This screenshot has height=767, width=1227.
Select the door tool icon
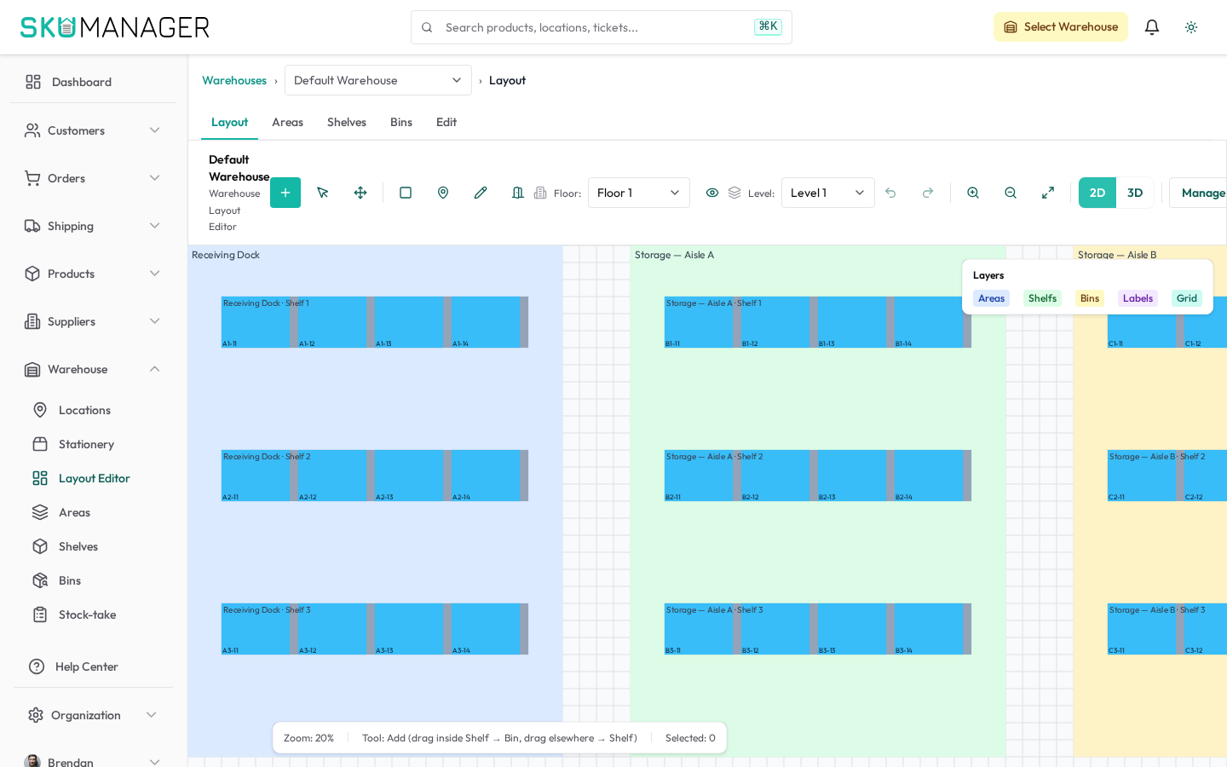pyautogui.click(x=517, y=193)
